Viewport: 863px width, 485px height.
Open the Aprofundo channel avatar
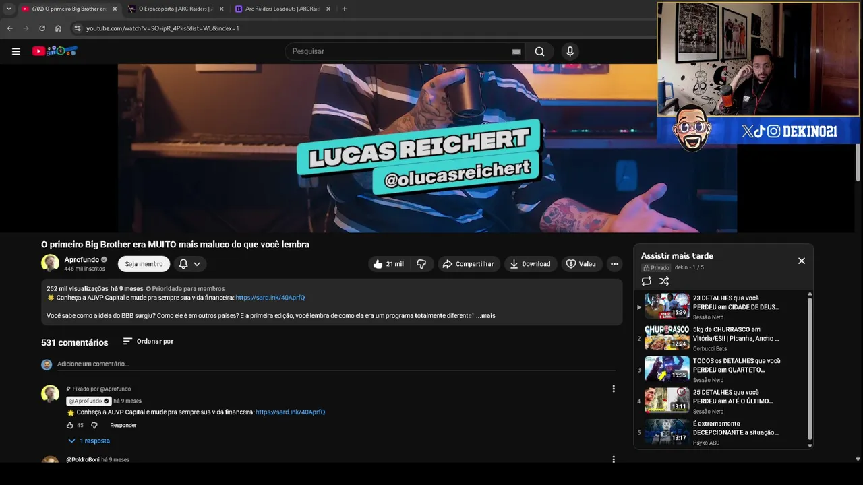tap(50, 263)
